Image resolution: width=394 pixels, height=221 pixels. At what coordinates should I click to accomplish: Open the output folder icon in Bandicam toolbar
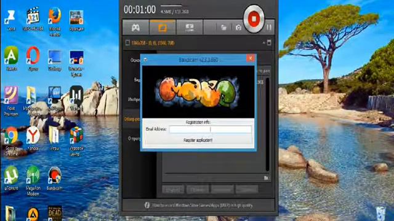pyautogui.click(x=223, y=27)
